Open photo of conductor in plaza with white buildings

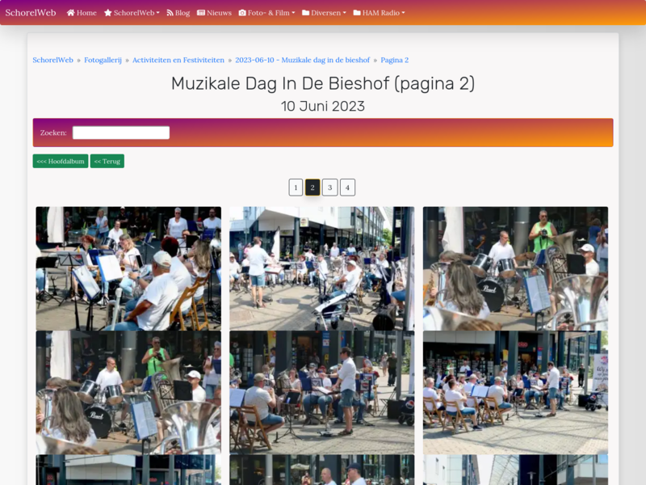pos(321,268)
